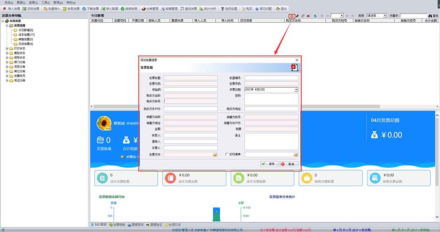Click the folder browse icon beside 发票文件 field
This screenshot has width=440, height=232.
pos(215,154)
